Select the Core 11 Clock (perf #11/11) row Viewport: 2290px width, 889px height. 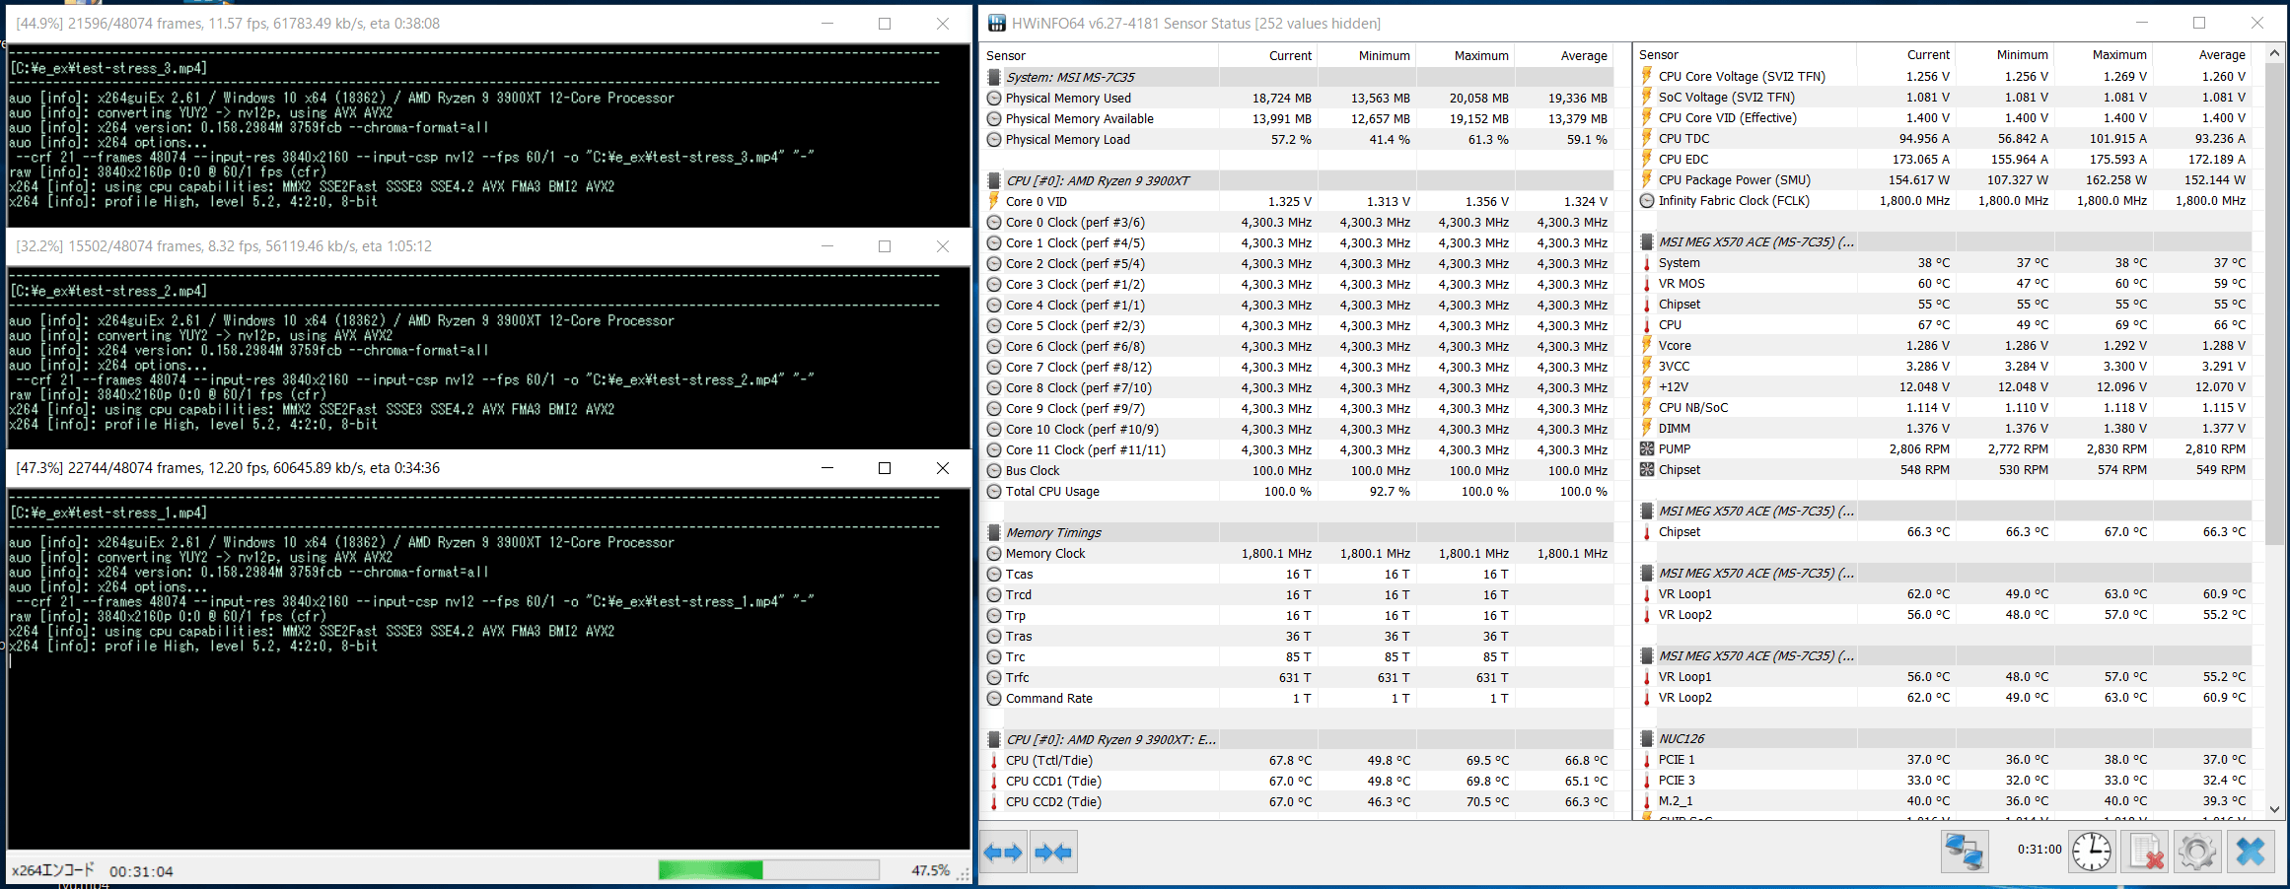click(1298, 449)
